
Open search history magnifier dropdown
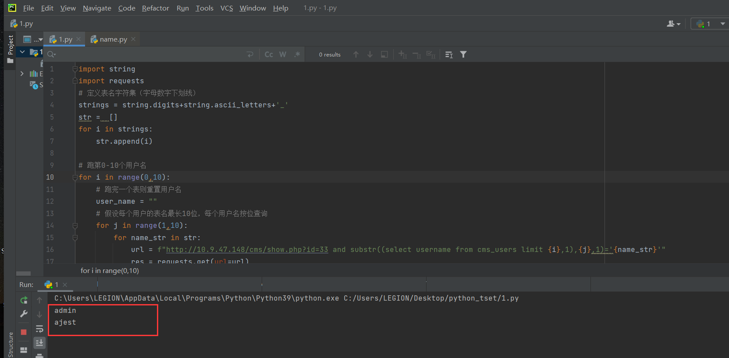51,54
